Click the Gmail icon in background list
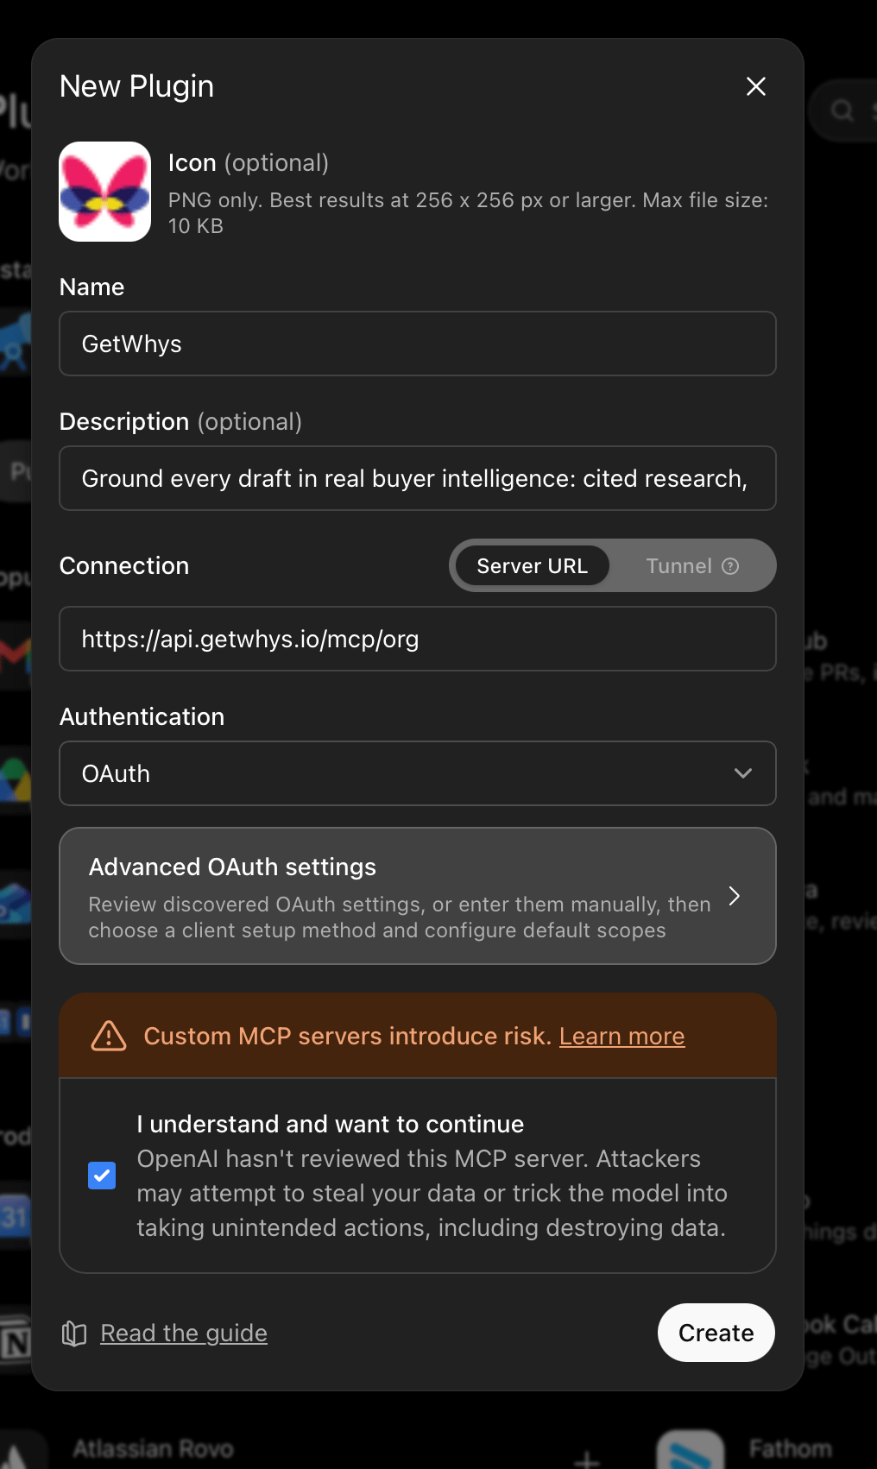This screenshot has height=1469, width=877. click(16, 656)
